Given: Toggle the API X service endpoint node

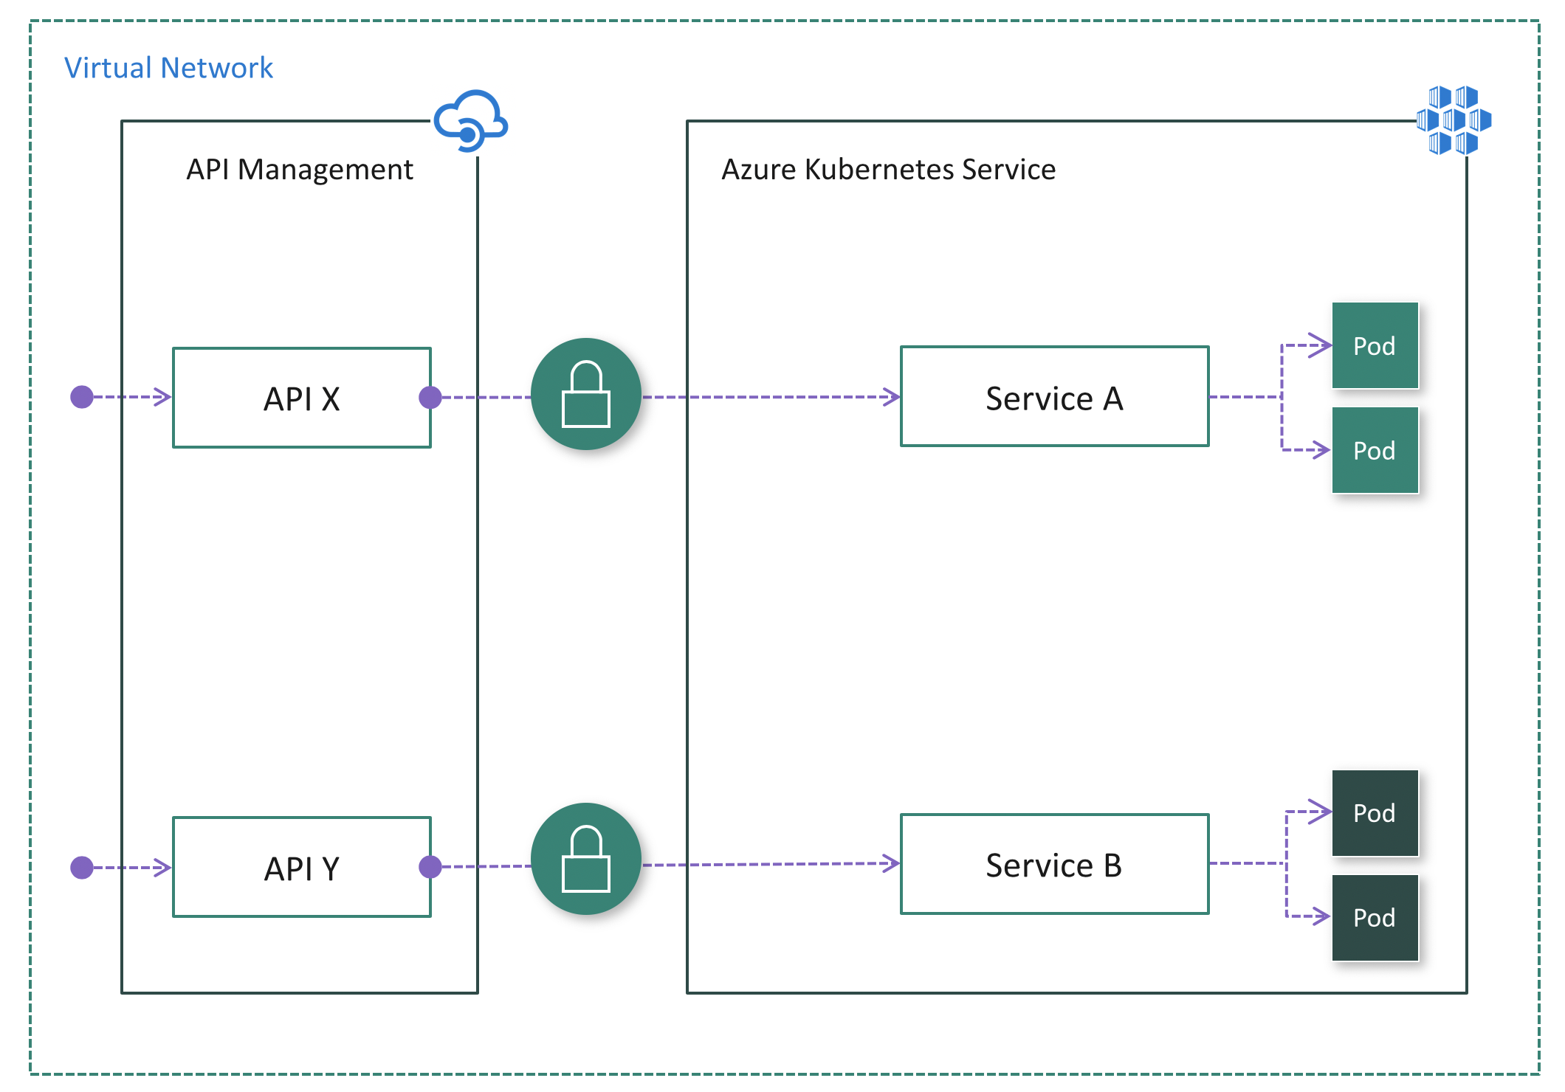Looking at the screenshot, I should point(430,392).
